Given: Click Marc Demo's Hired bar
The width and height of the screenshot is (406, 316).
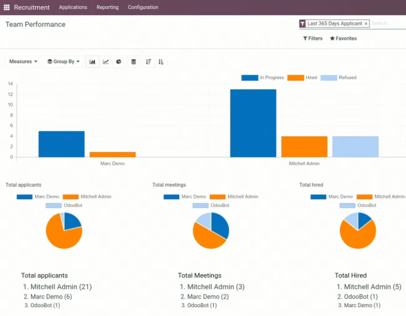Looking at the screenshot, I should 112,154.
